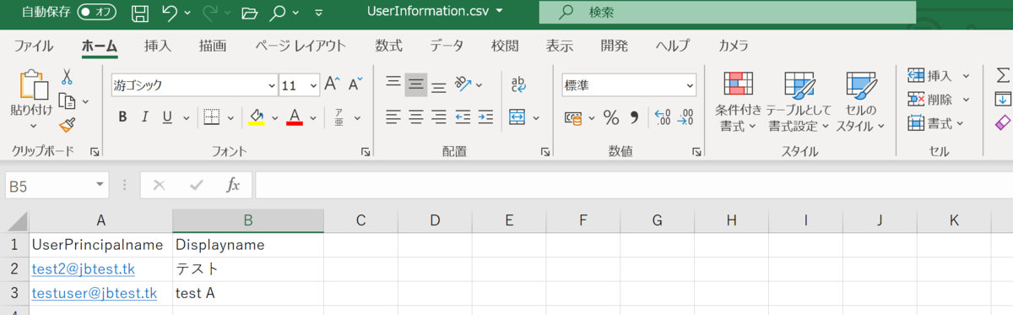The height and width of the screenshot is (315, 1013).
Task: Apply red font color
Action: pyautogui.click(x=295, y=117)
